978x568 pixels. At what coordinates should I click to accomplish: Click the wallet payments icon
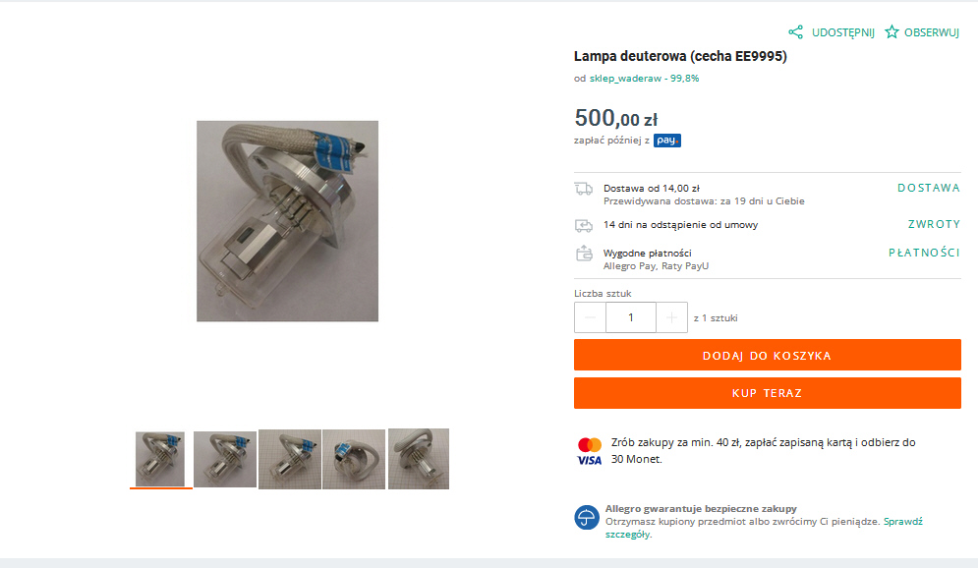pos(584,254)
